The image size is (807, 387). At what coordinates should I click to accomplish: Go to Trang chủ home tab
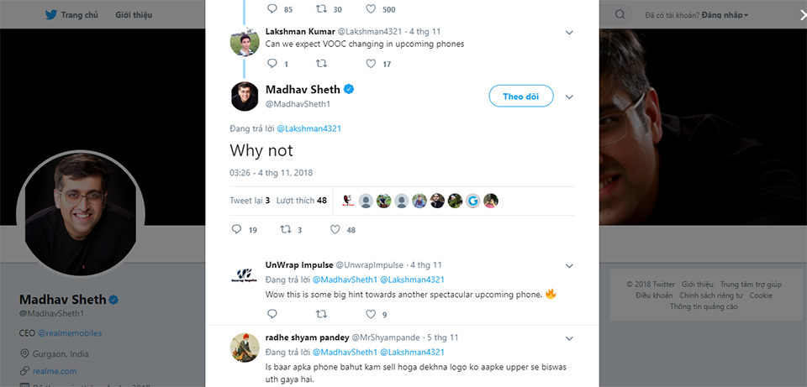tap(71, 14)
